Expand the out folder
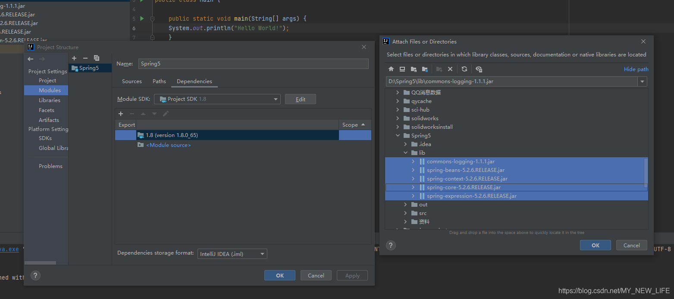 [x=405, y=205]
